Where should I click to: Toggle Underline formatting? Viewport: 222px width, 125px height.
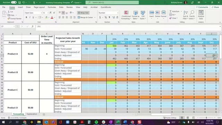click(x=33, y=17)
